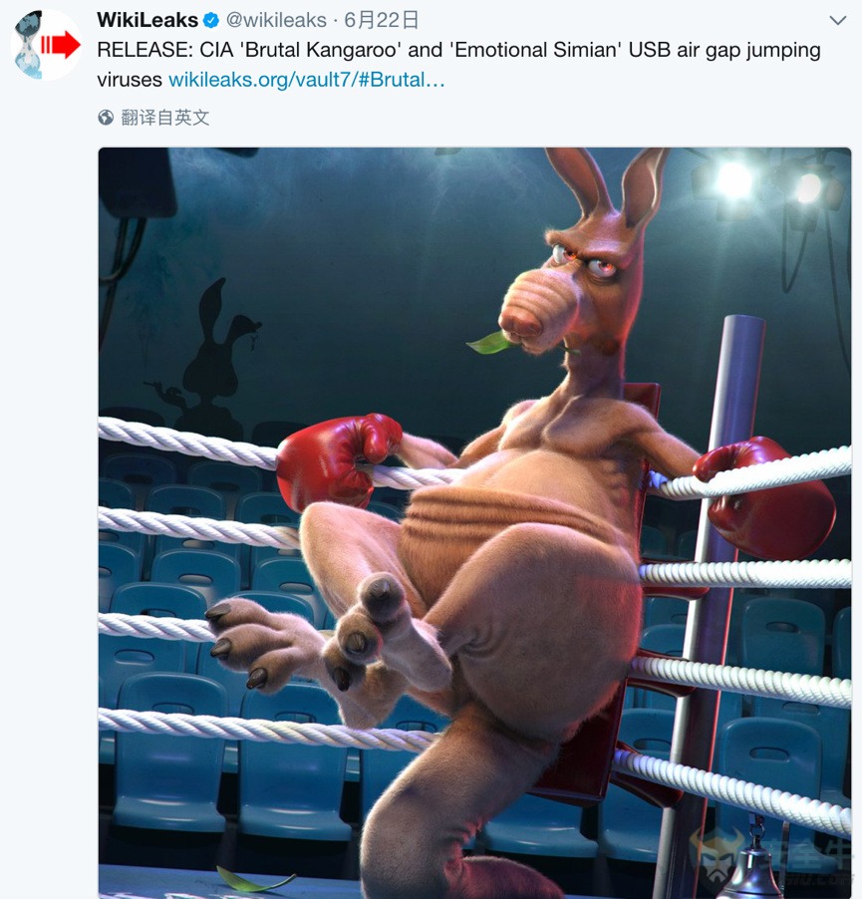The width and height of the screenshot is (862, 899).
Task: Click the red arrow in the avatar
Action: pos(60,44)
